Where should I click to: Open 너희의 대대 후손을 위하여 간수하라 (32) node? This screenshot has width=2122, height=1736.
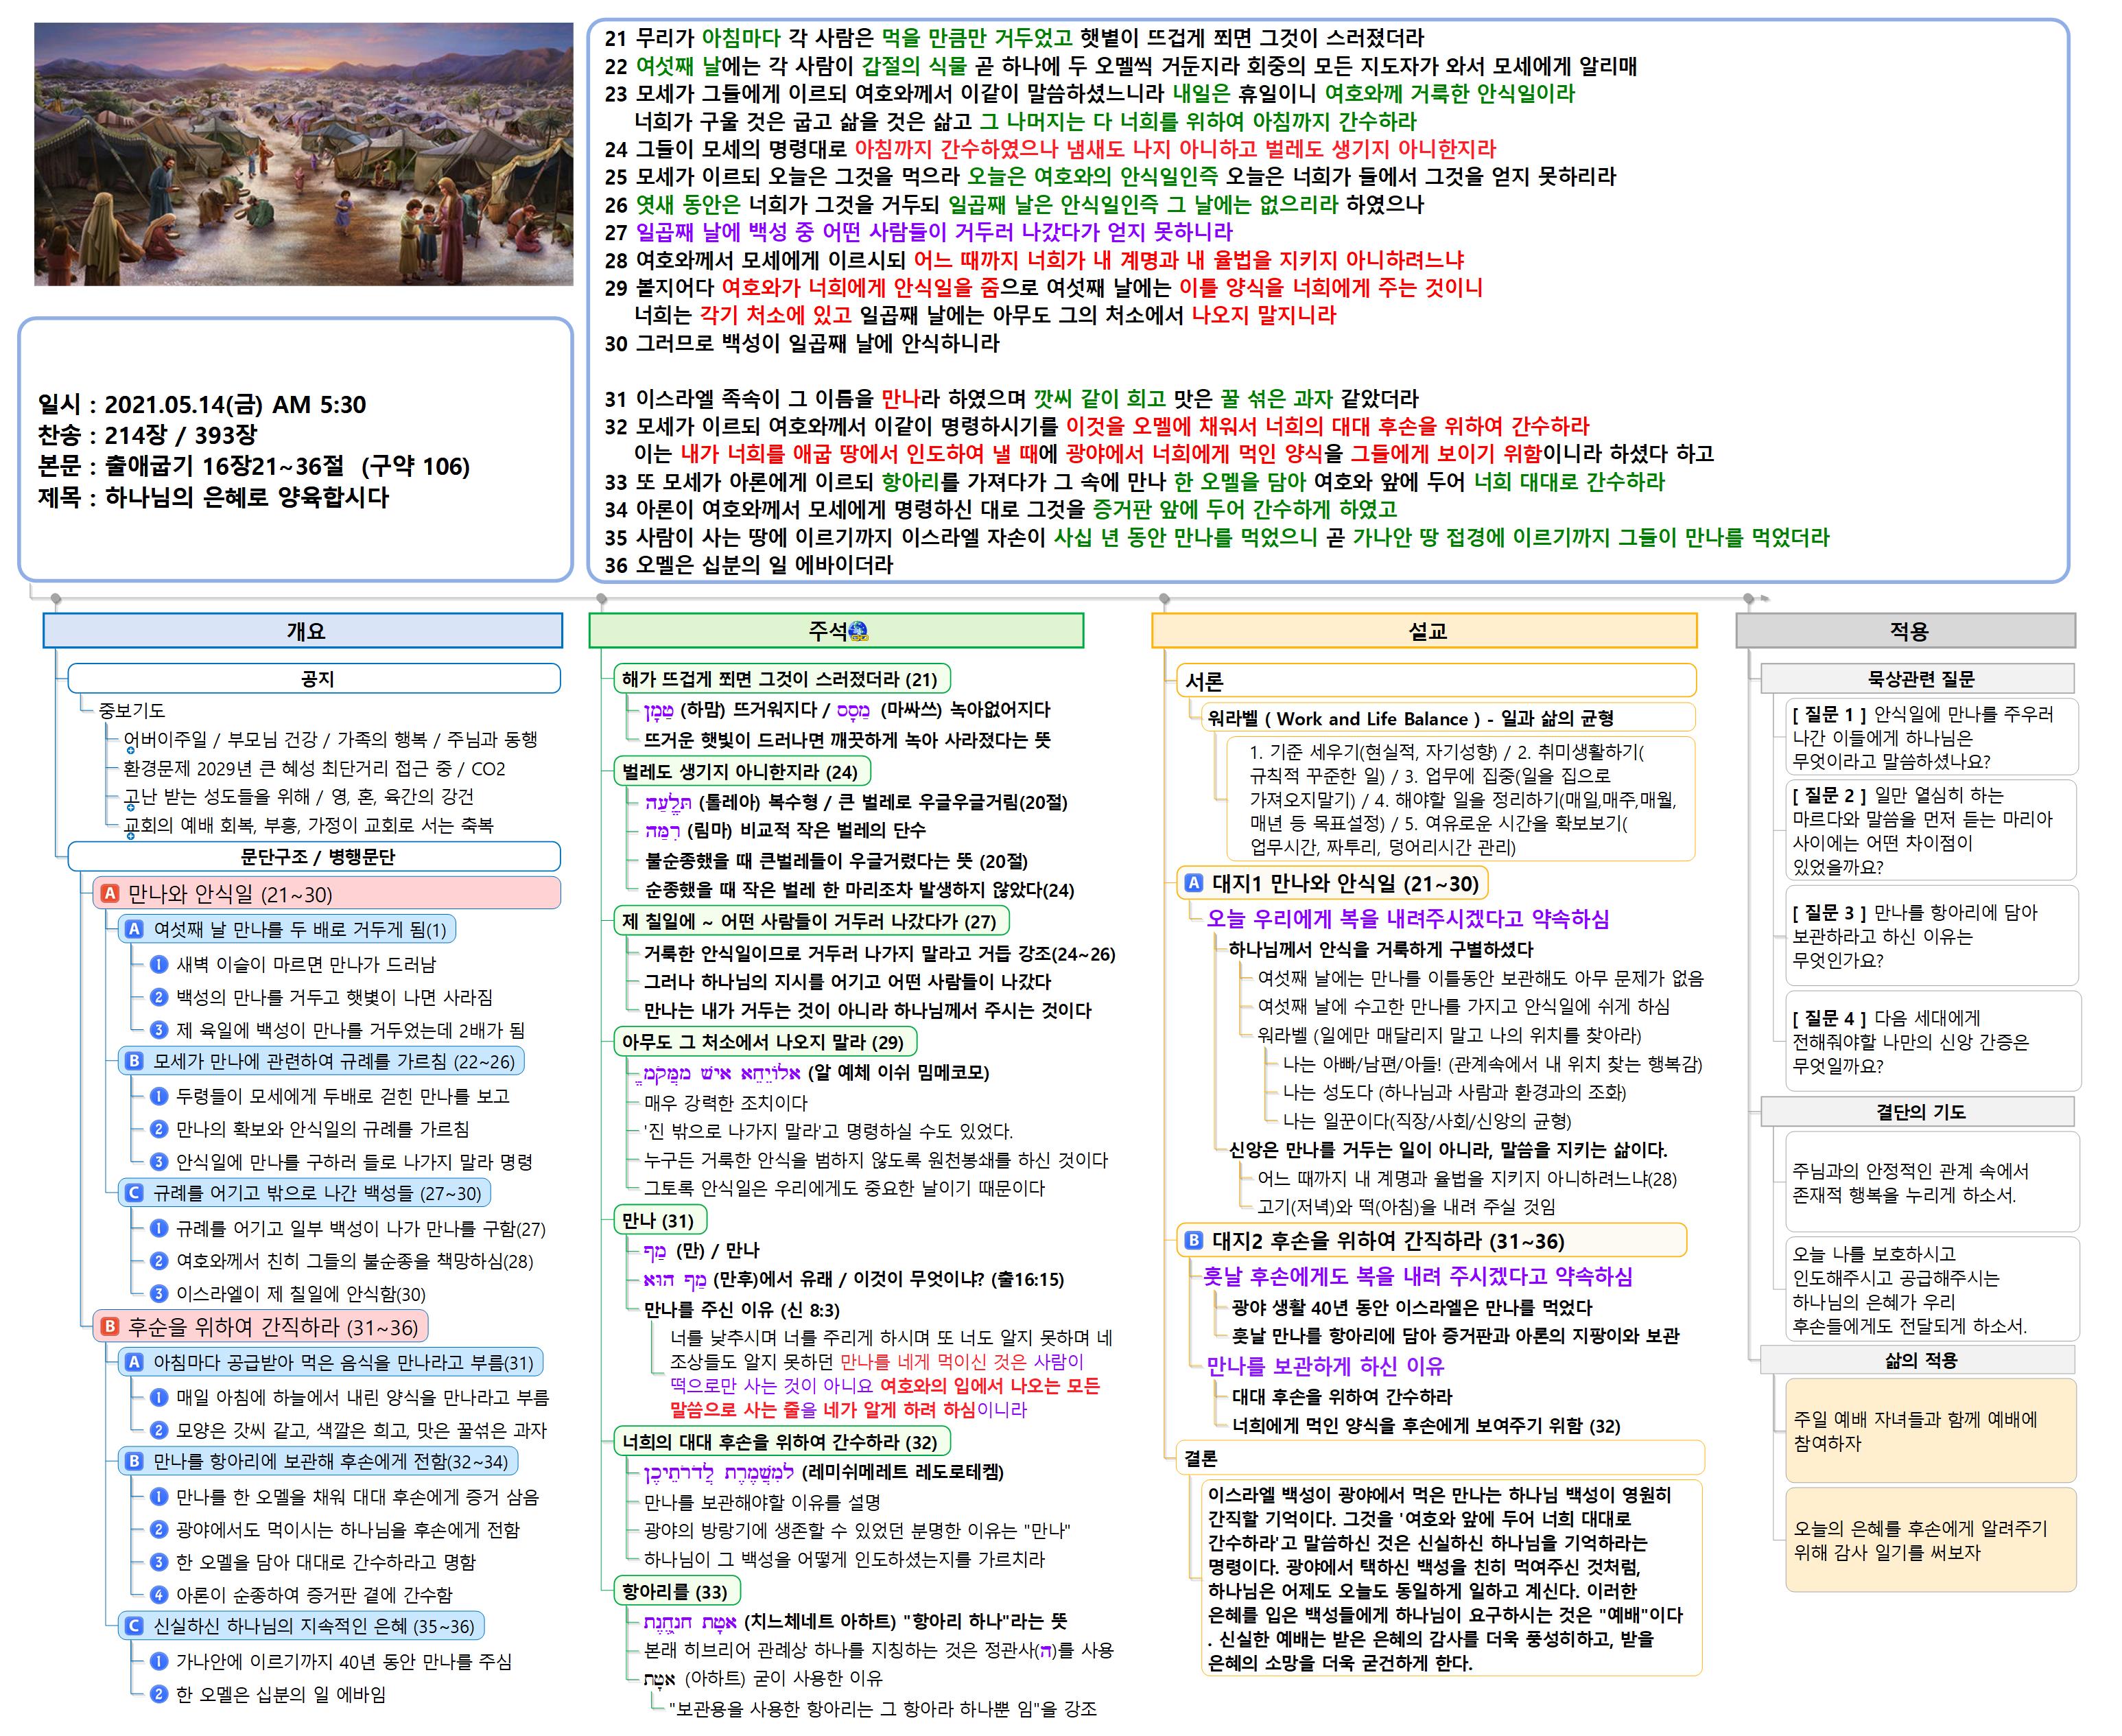coord(782,1441)
